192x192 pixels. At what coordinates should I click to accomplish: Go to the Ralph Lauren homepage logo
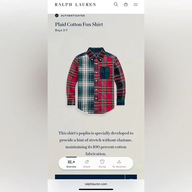75,5
